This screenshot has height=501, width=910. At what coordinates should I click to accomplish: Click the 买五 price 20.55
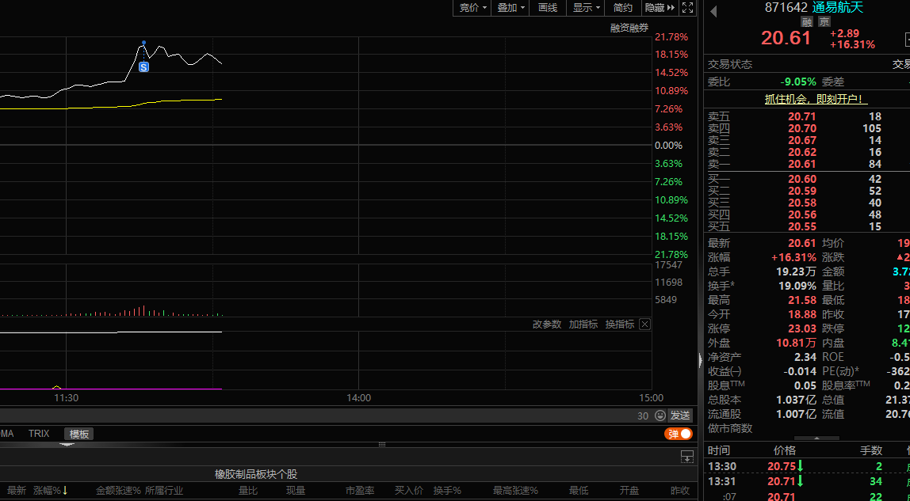802,226
